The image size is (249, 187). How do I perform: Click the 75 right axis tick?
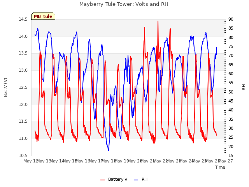tap(231, 47)
